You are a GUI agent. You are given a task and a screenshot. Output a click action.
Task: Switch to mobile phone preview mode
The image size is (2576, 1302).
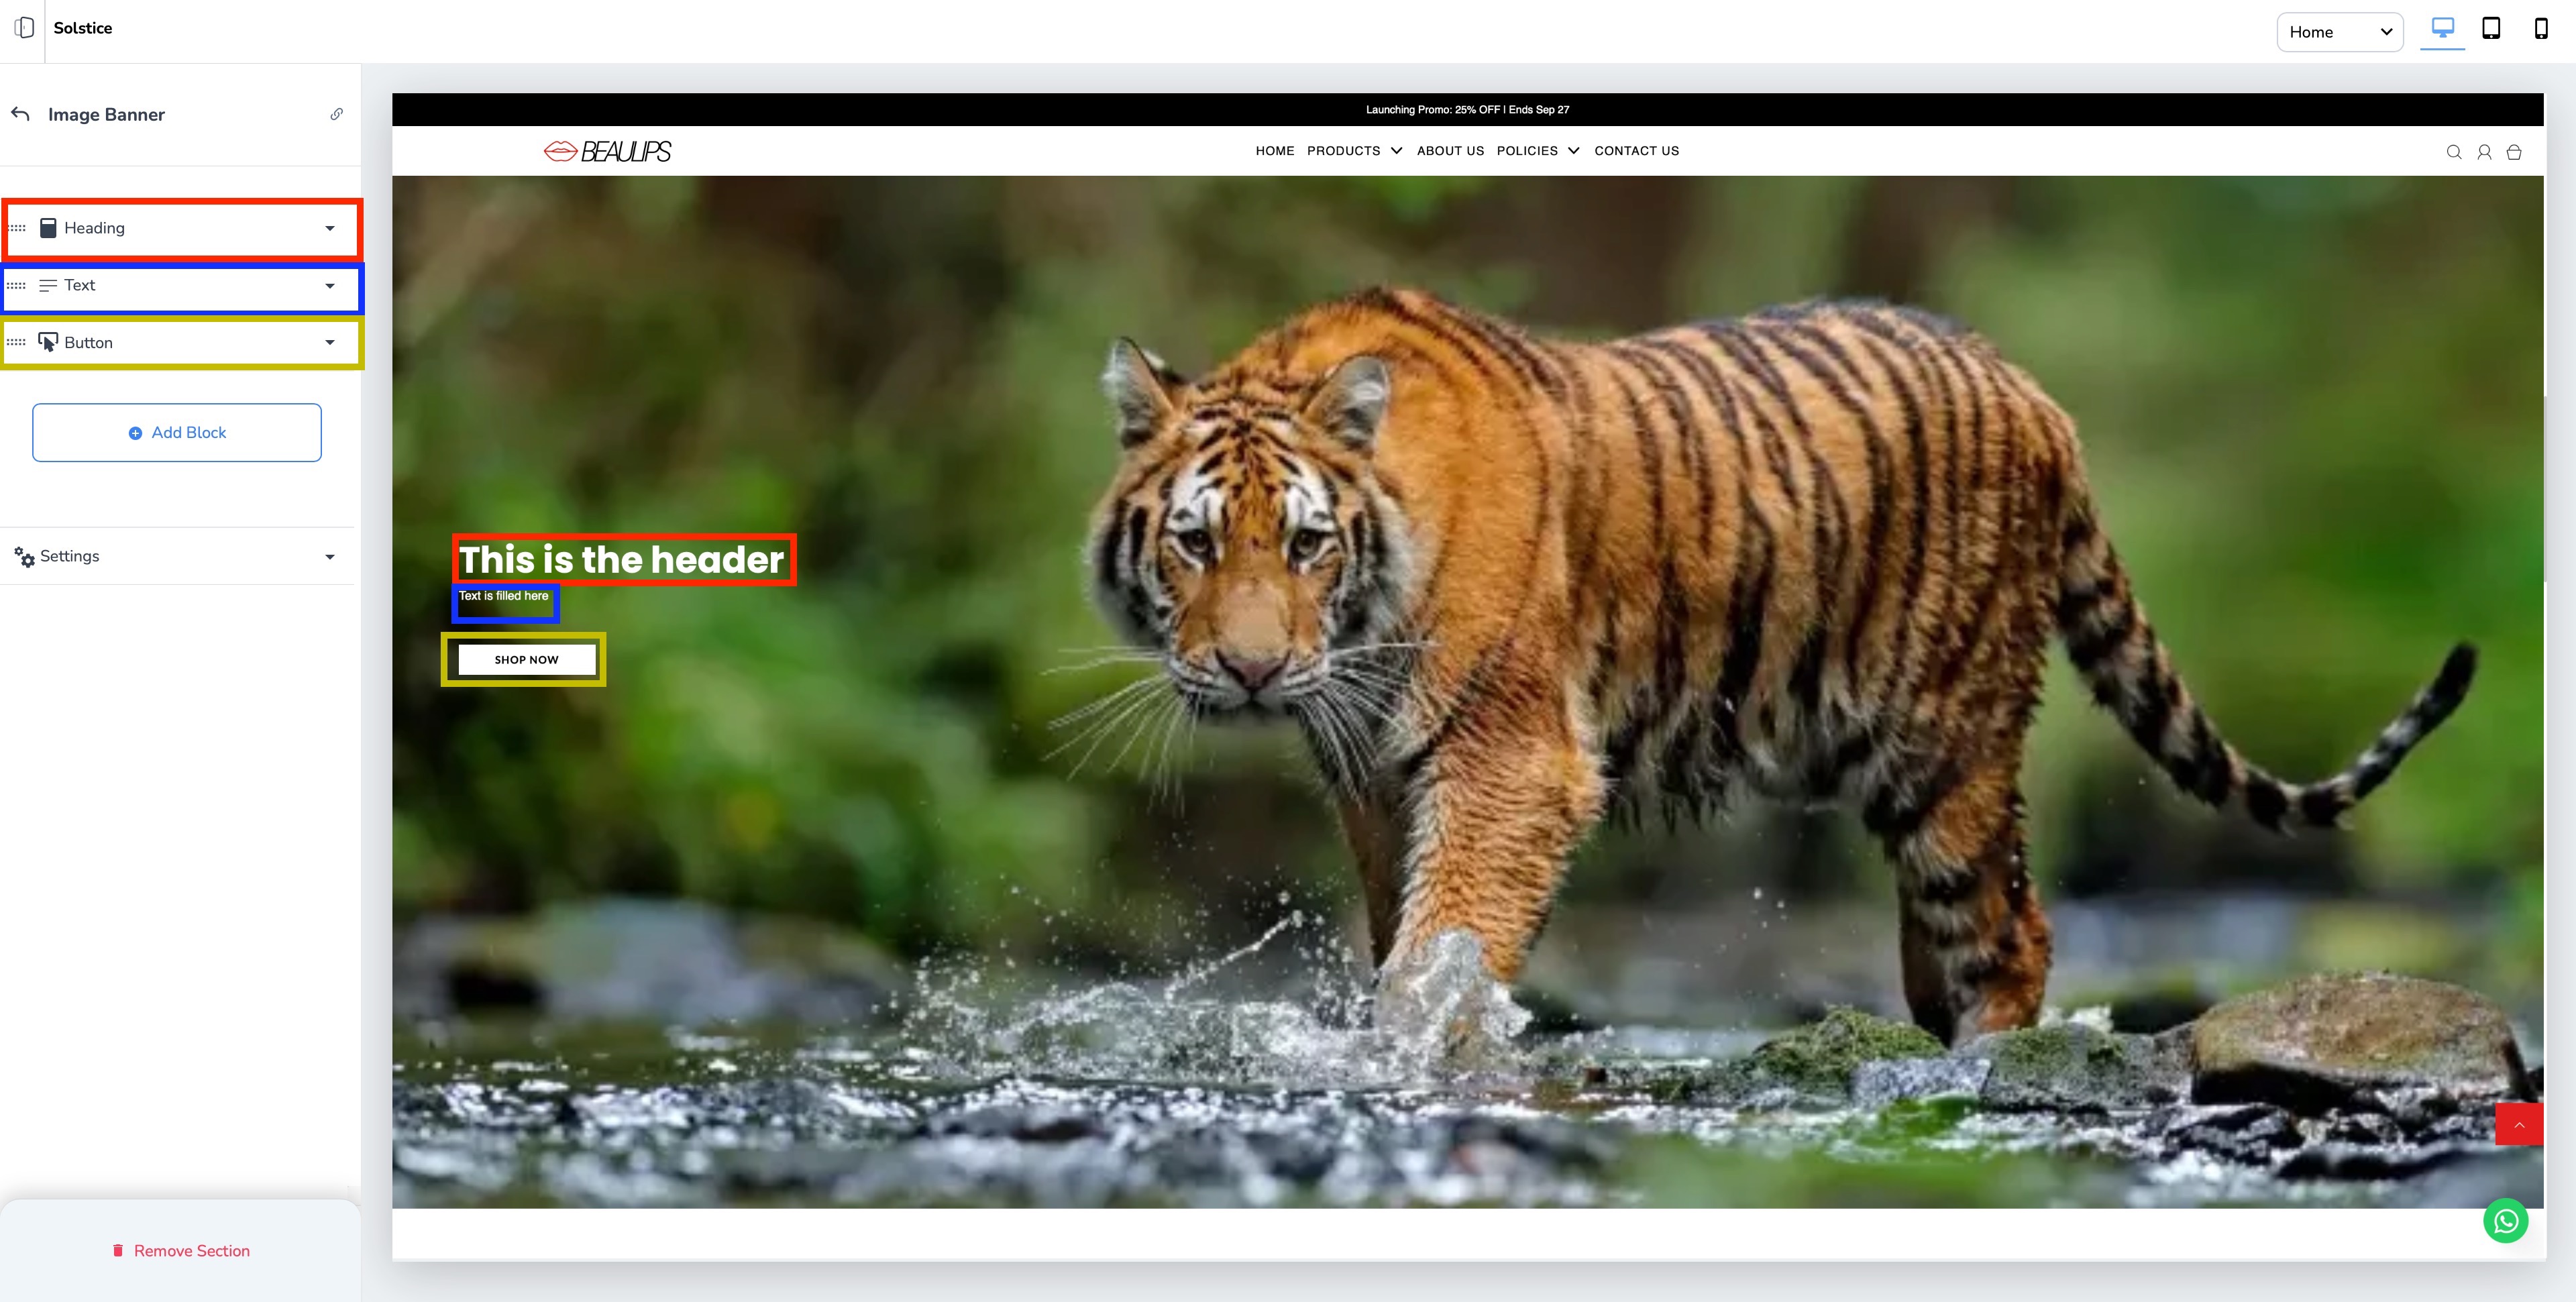coord(2540,29)
